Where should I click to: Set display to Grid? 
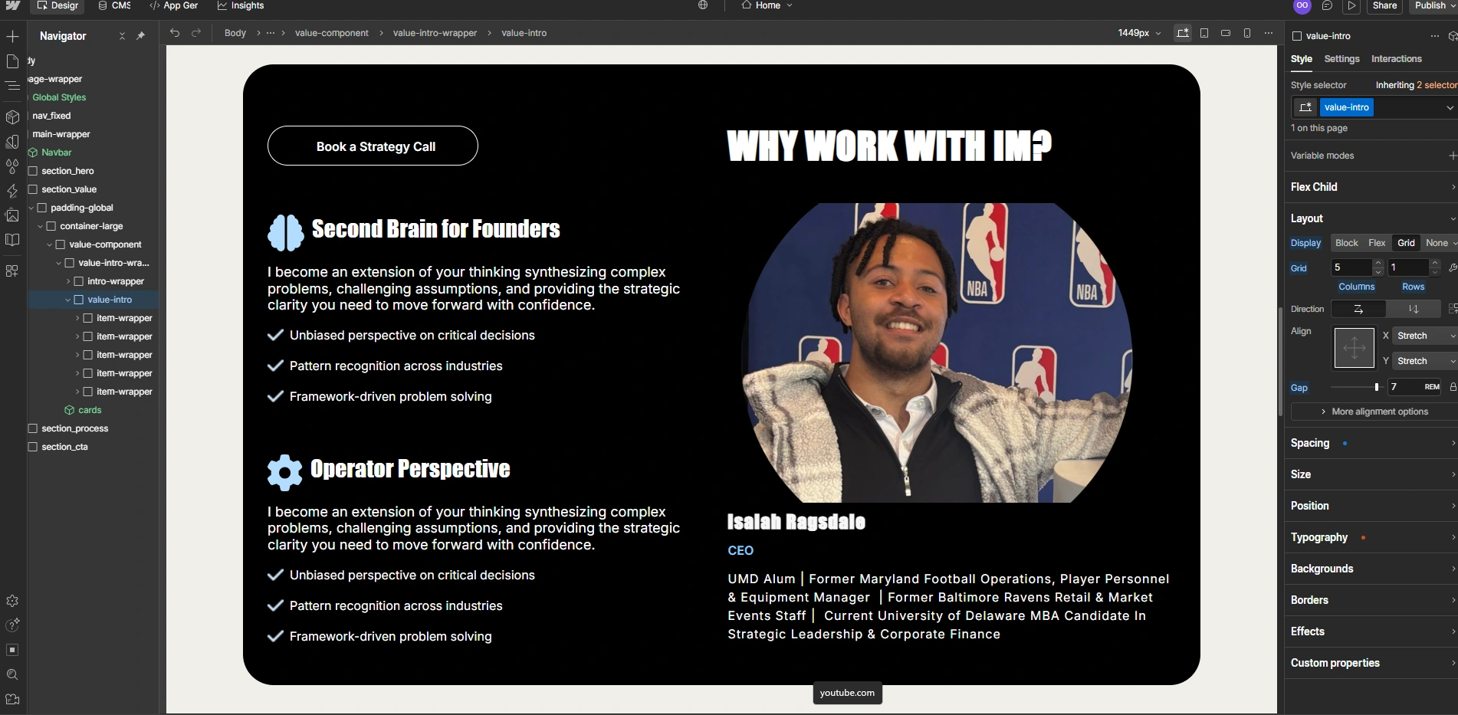tap(1406, 243)
